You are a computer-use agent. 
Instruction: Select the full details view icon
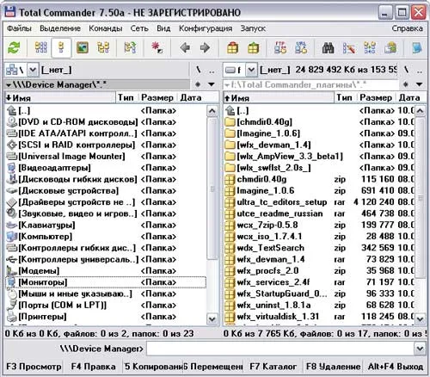pos(61,47)
